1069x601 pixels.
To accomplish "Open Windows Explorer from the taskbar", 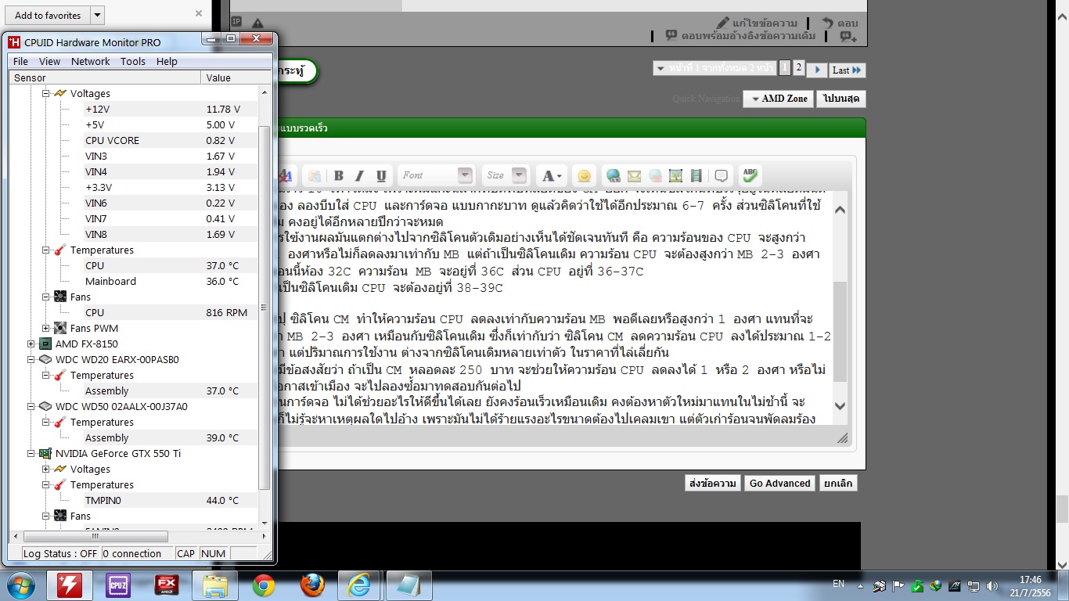I will [215, 585].
